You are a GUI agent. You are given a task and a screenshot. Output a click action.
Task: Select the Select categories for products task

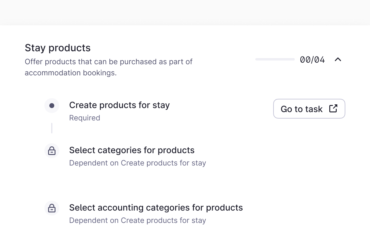tap(132, 150)
